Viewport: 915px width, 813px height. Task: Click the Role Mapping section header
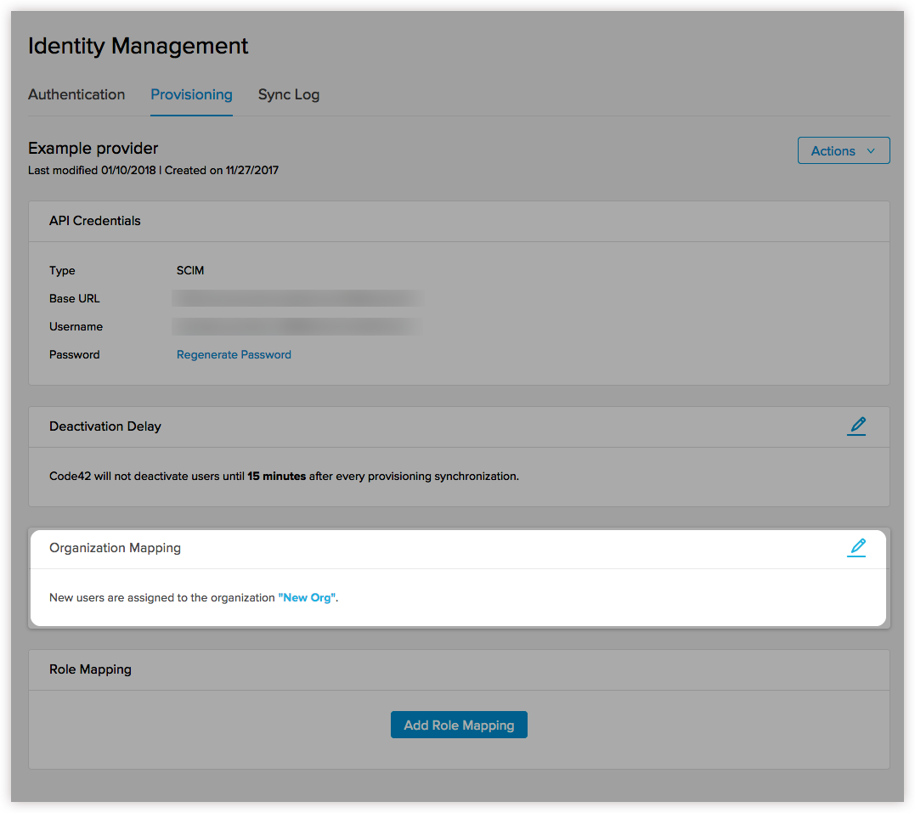tap(90, 669)
